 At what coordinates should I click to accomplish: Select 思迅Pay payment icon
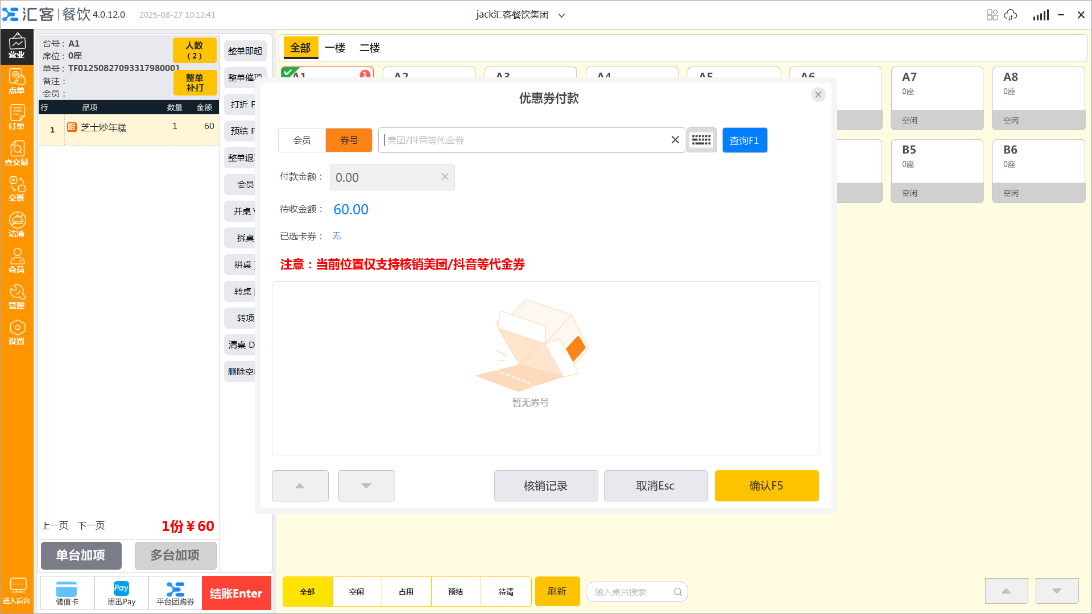121,593
